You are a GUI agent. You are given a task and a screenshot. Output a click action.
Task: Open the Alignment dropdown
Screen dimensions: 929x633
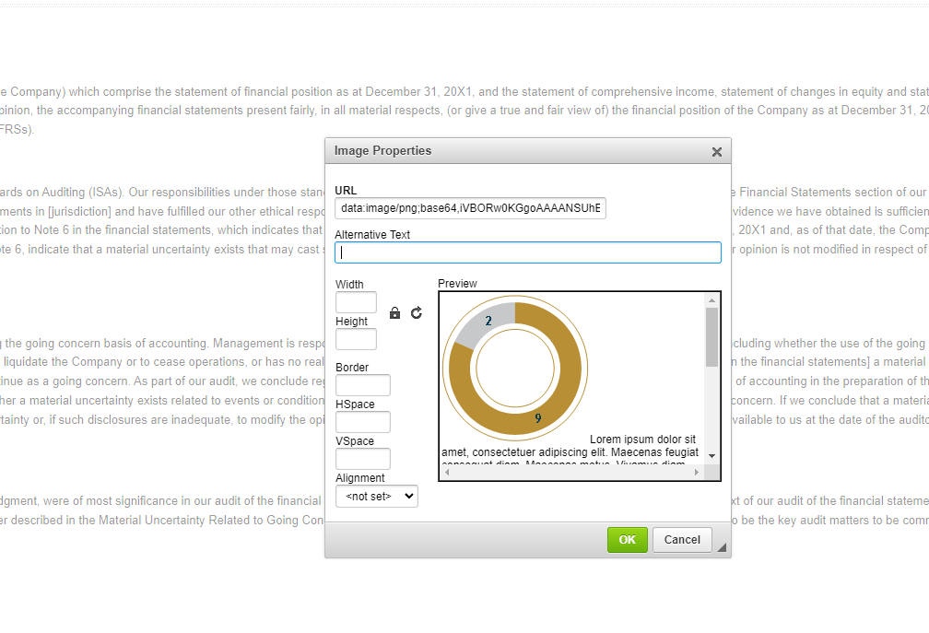click(x=377, y=497)
